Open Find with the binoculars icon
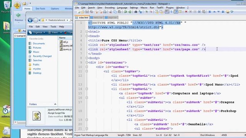This screenshot has width=246, height=138. (x=136, y=12)
